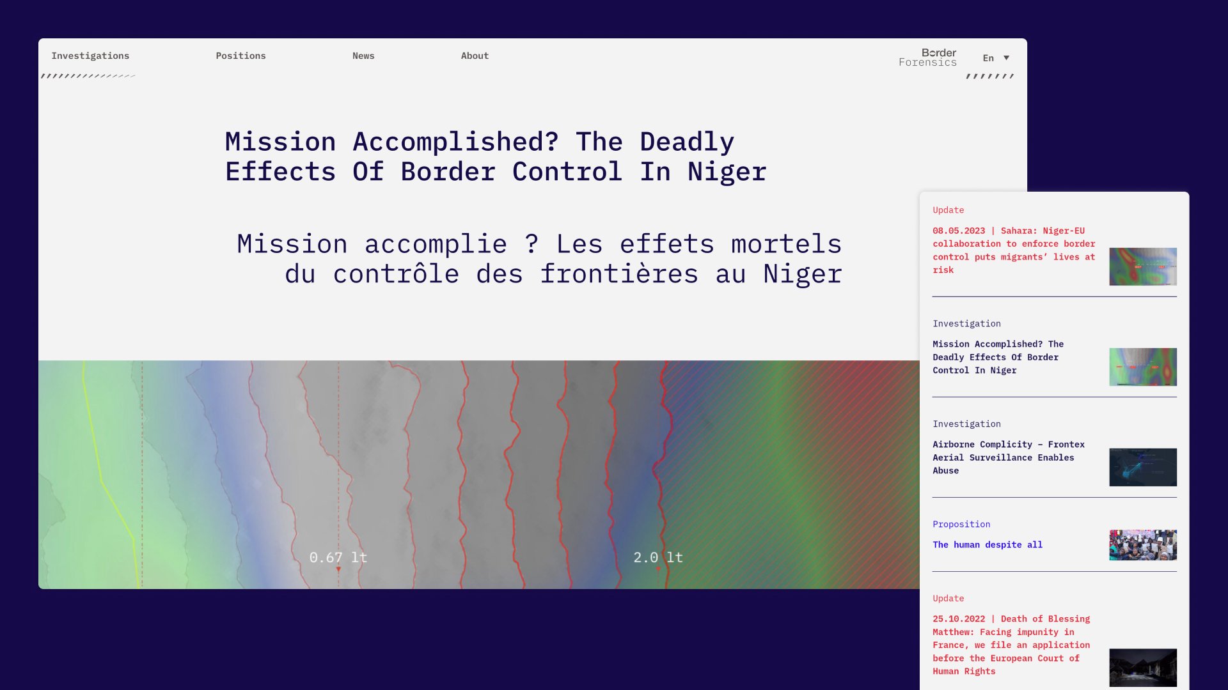This screenshot has height=690, width=1228.
Task: Open the French title Mission accomplie
Action: click(x=539, y=259)
